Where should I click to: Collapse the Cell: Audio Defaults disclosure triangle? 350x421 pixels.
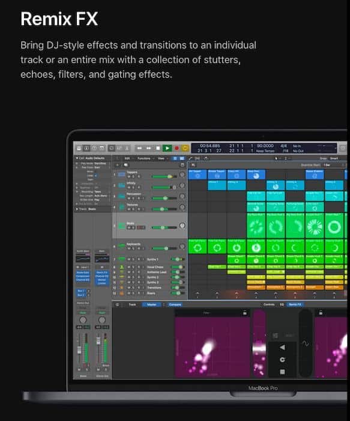click(x=77, y=158)
